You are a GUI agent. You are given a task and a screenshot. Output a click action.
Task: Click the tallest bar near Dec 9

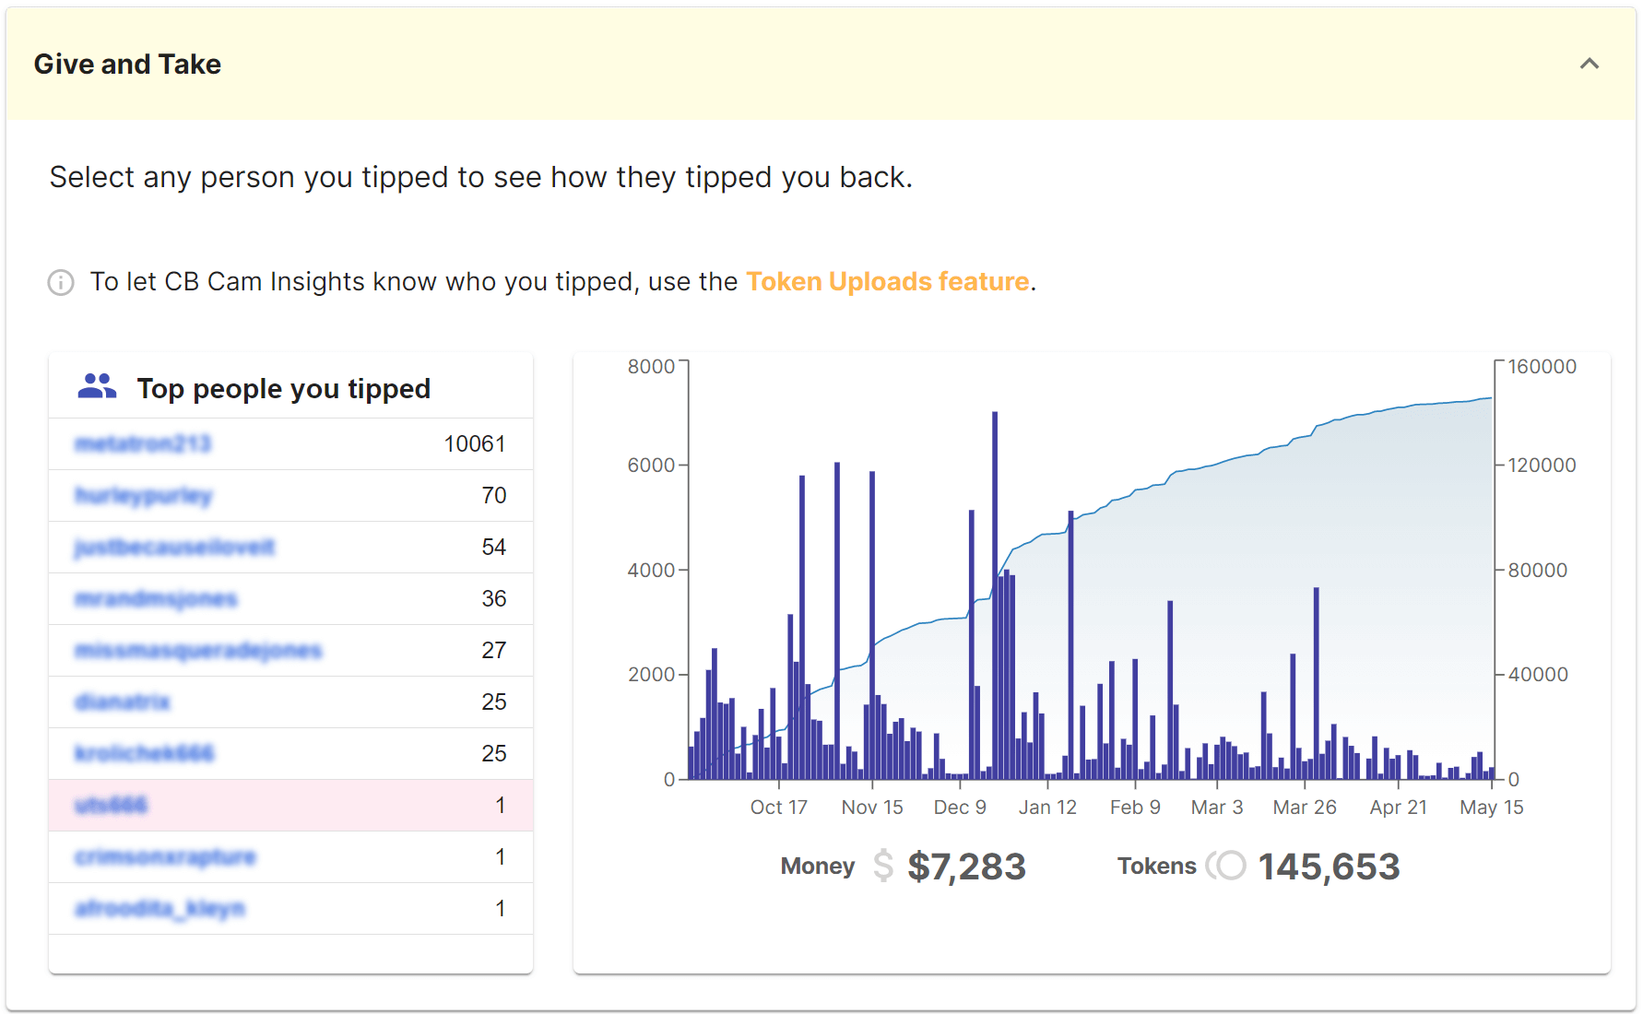(995, 599)
